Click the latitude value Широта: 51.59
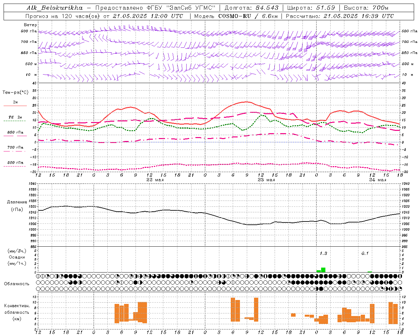The image size is (419, 335). [311, 8]
